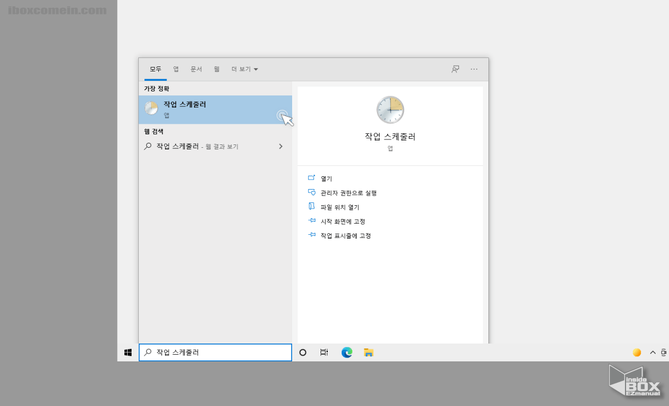Click the shield icon to run as administrator
The width and height of the screenshot is (669, 406).
(x=312, y=192)
